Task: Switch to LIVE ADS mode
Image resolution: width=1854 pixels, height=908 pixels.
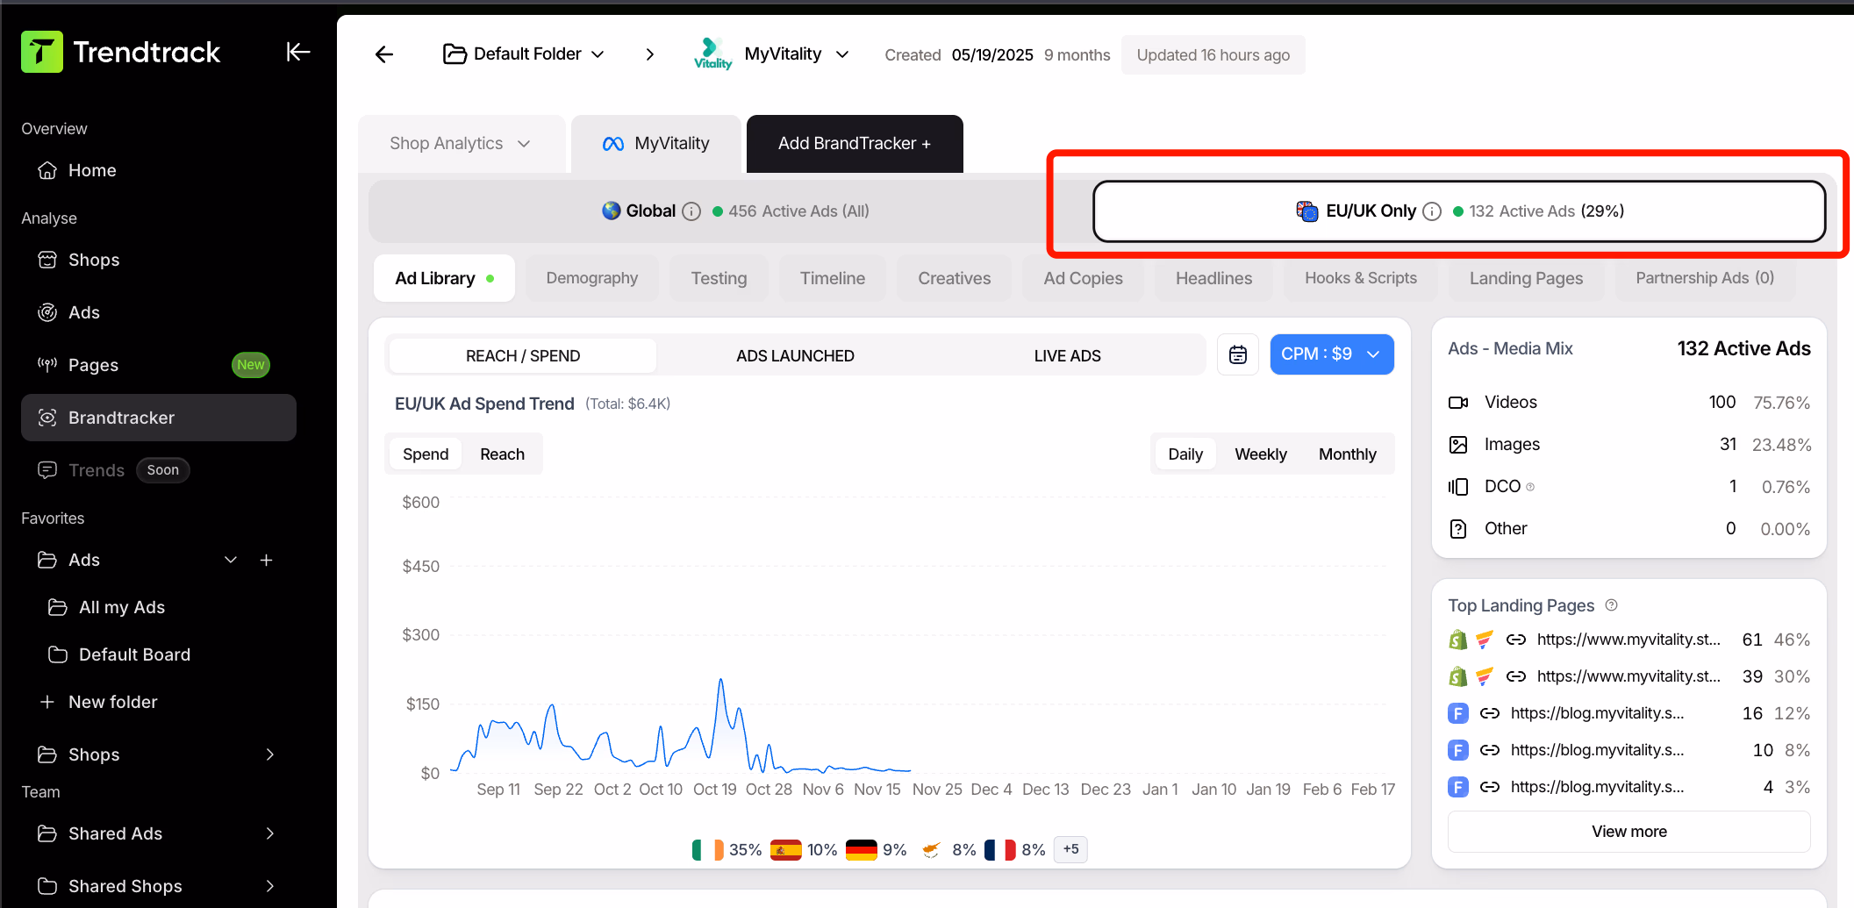Action: tap(1067, 355)
